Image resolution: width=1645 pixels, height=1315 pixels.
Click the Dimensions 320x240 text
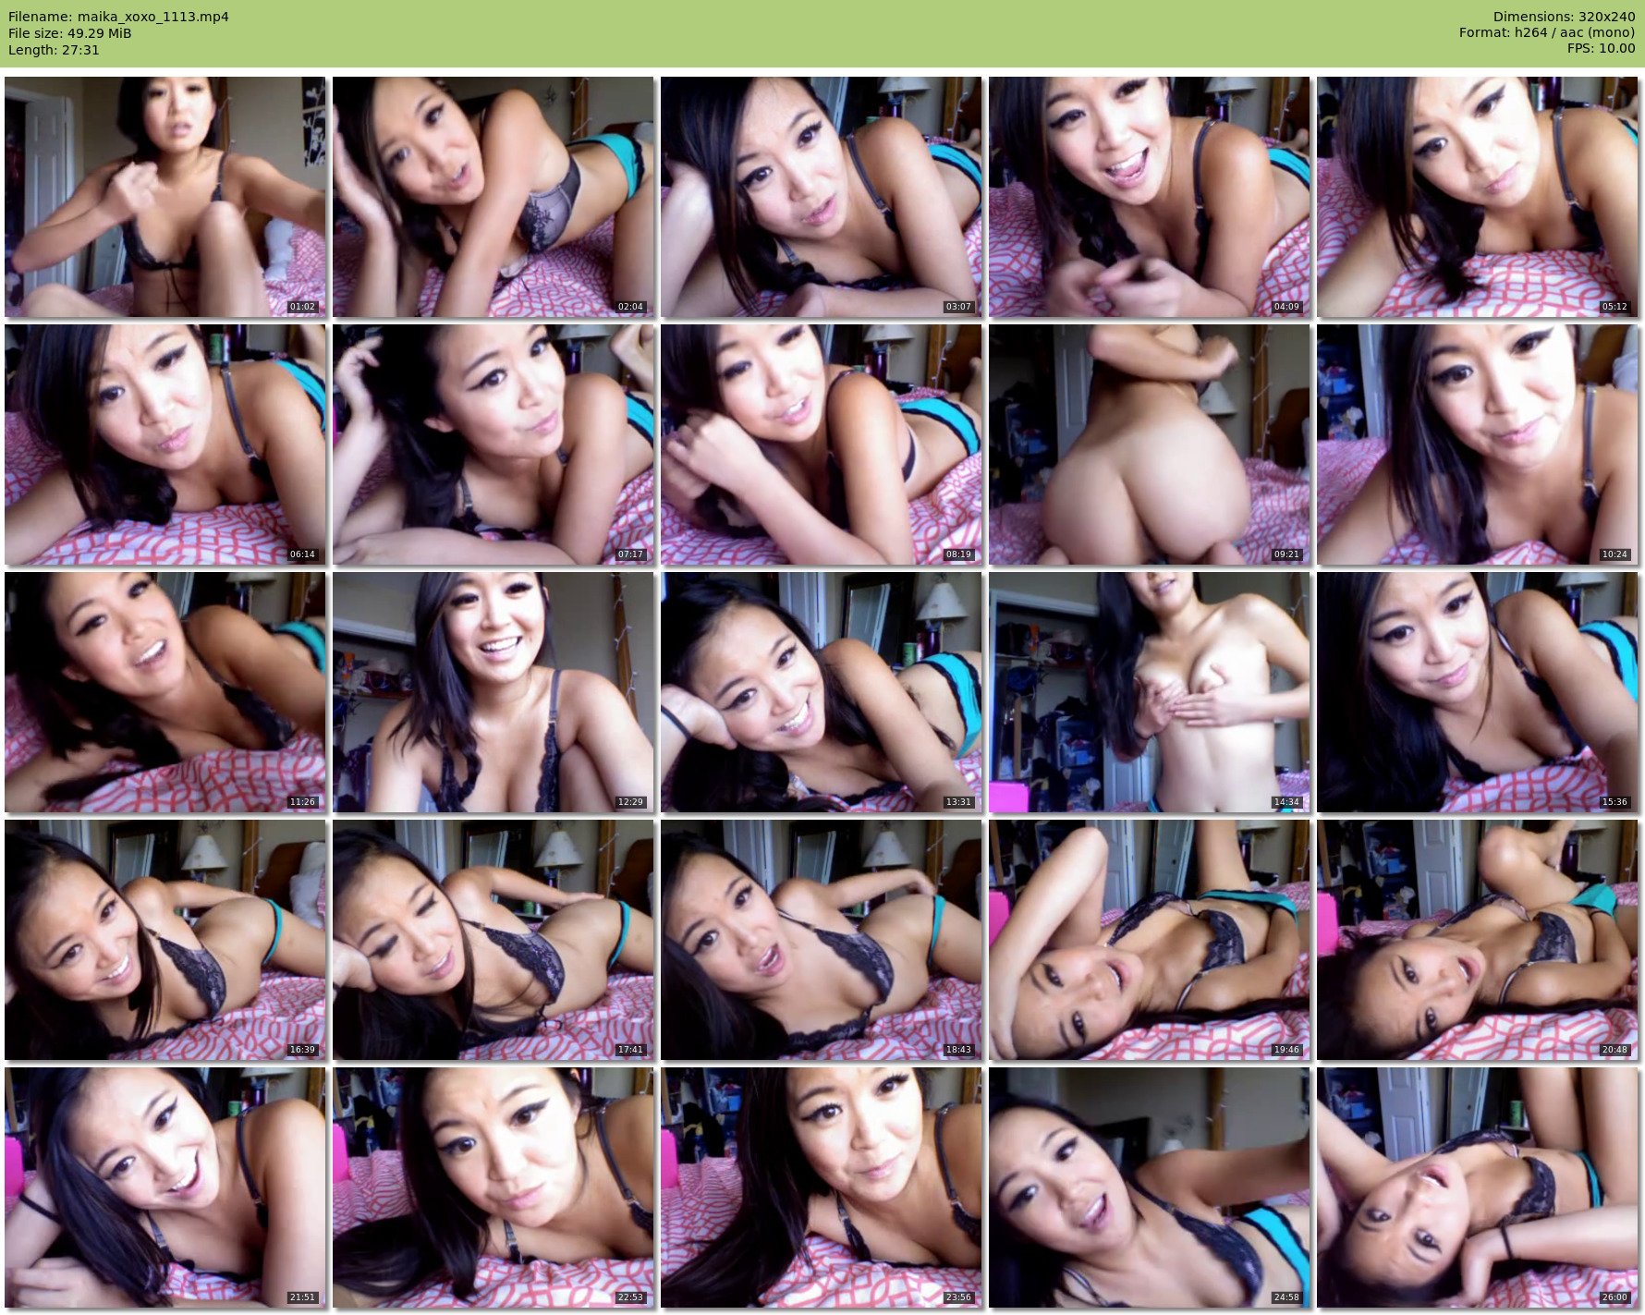(1564, 17)
